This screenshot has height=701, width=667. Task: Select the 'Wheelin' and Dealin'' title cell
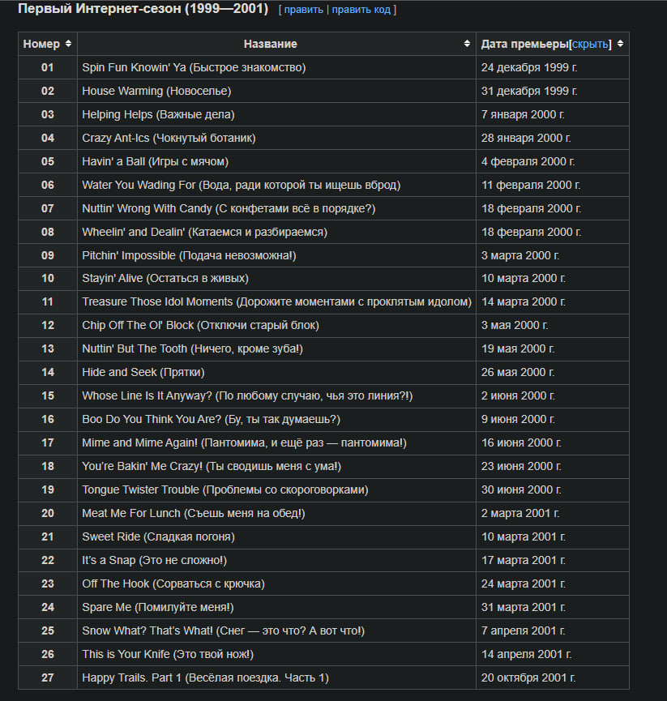276,232
